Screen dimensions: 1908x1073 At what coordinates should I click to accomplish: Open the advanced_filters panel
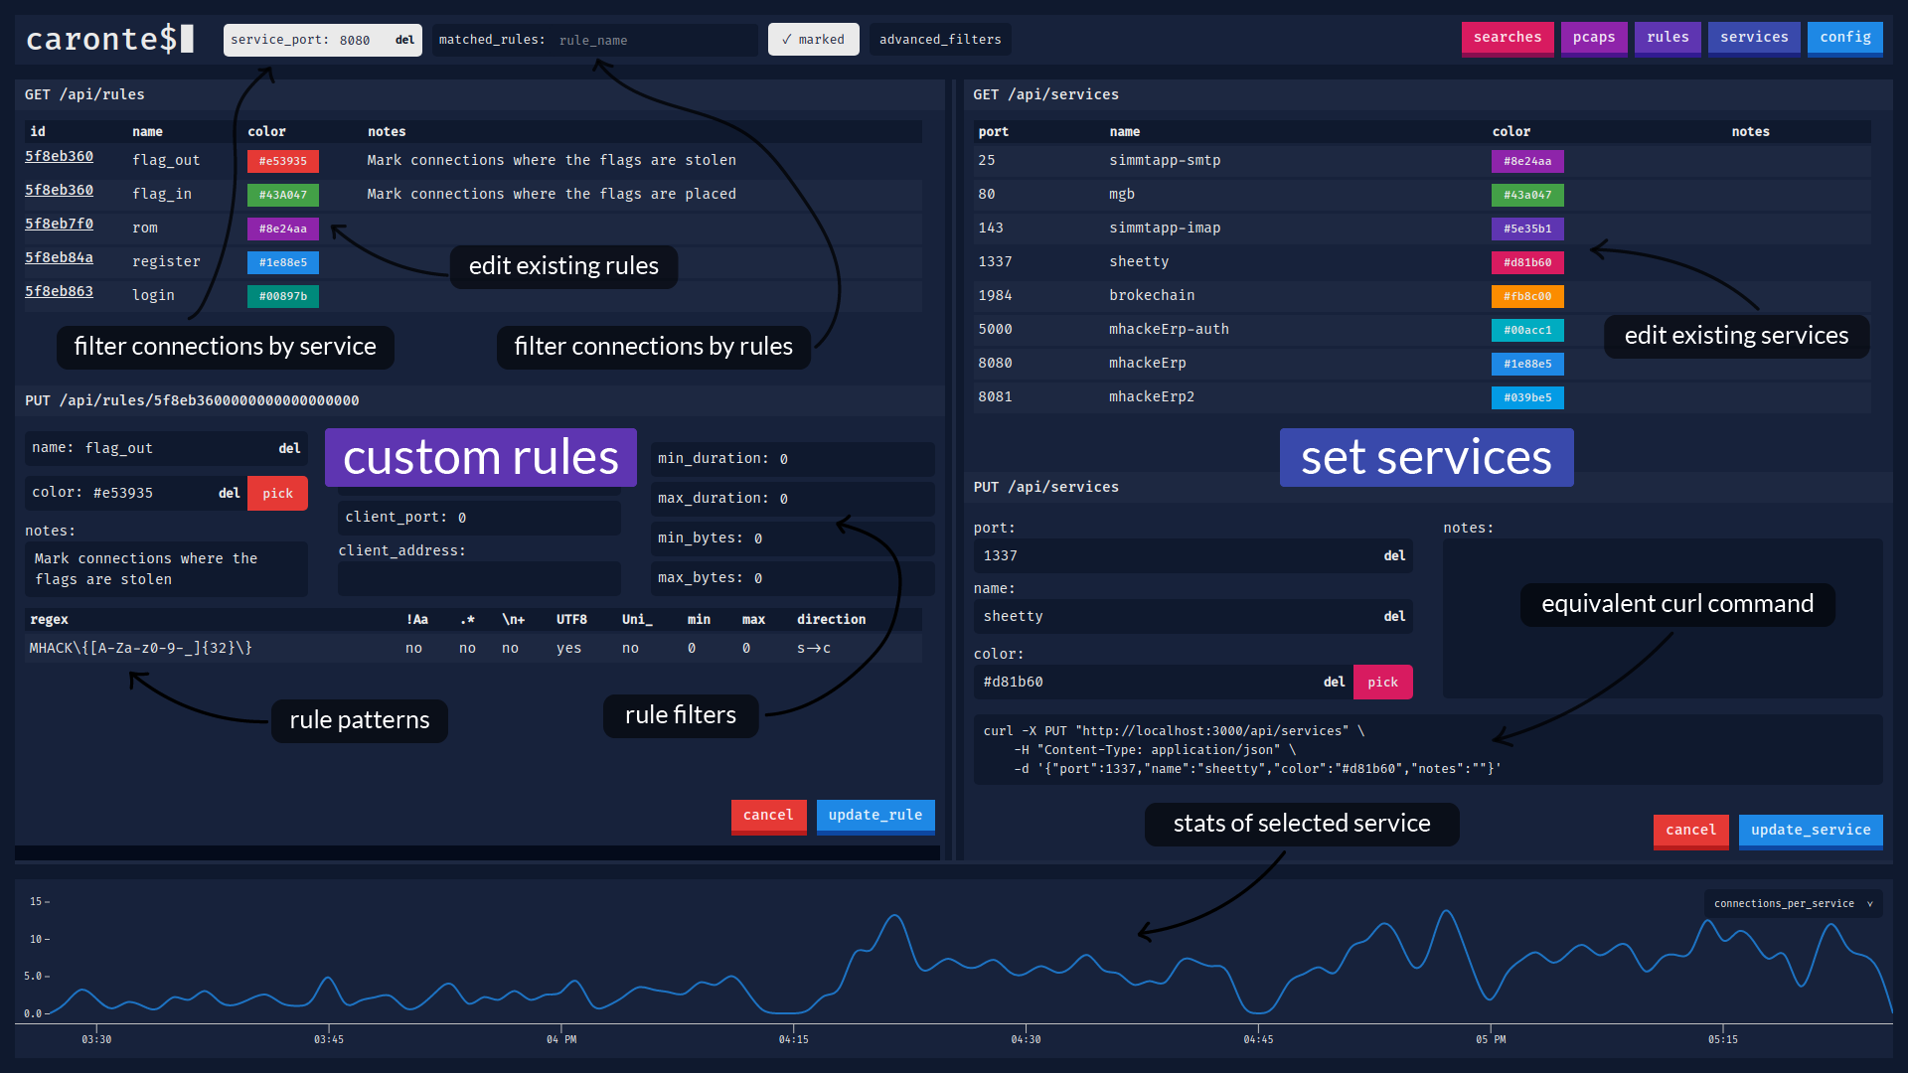[x=940, y=40]
